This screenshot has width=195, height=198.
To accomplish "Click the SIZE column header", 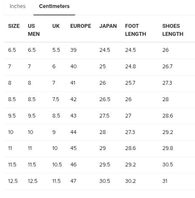I will click(x=14, y=26).
